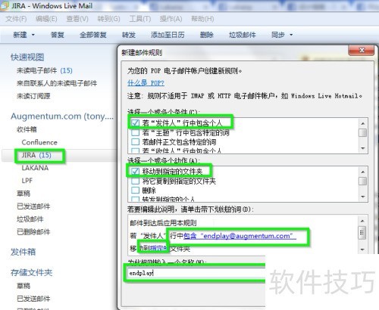Enable 转发到指定的个人 action checkbox
This screenshot has width=379, height=310.
point(135,199)
